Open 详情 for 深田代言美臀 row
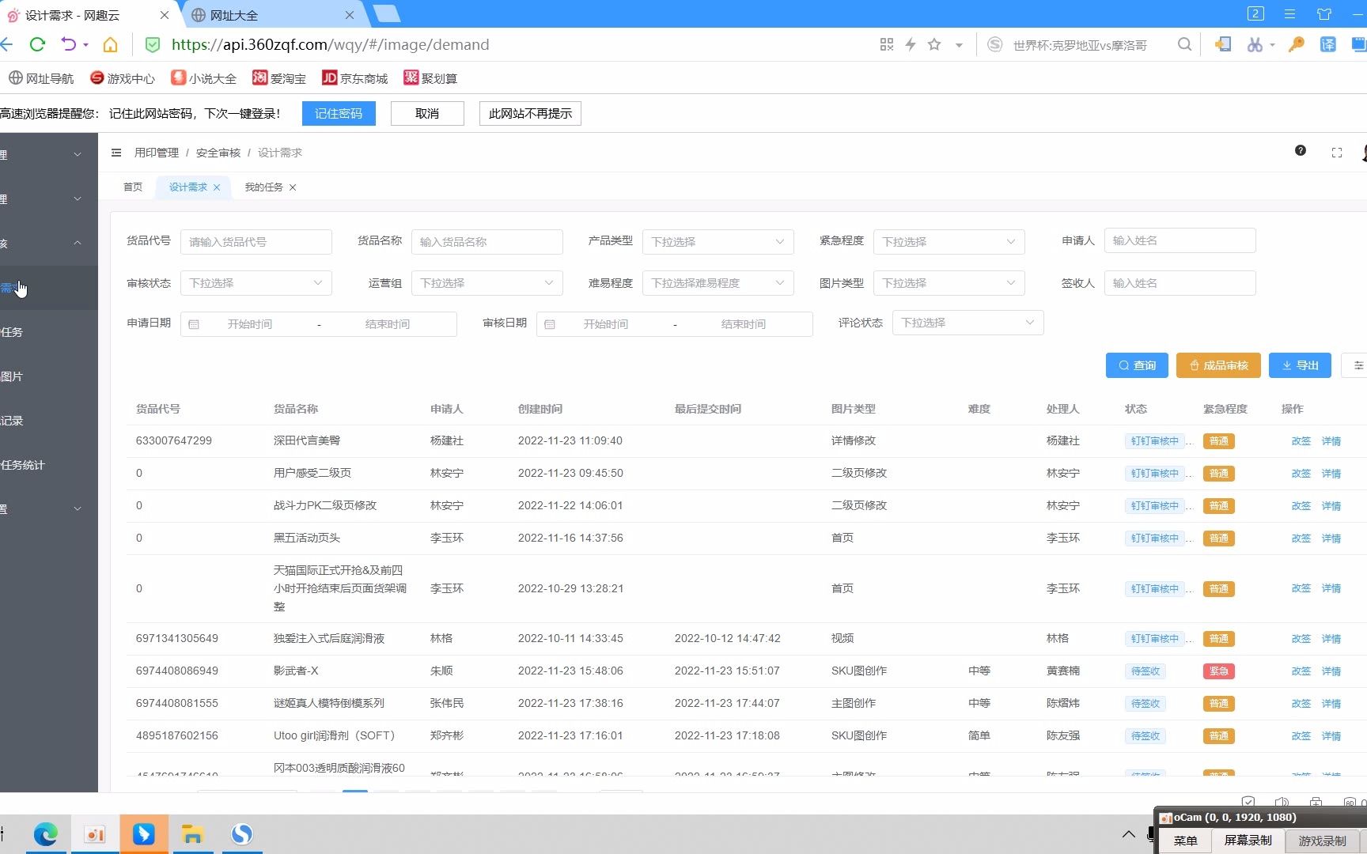The width and height of the screenshot is (1367, 854). (x=1331, y=441)
